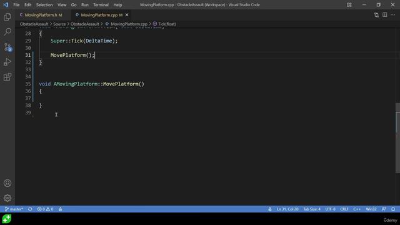Click the master branch indicator
Viewport: 400px width, 225px height.
[14, 209]
